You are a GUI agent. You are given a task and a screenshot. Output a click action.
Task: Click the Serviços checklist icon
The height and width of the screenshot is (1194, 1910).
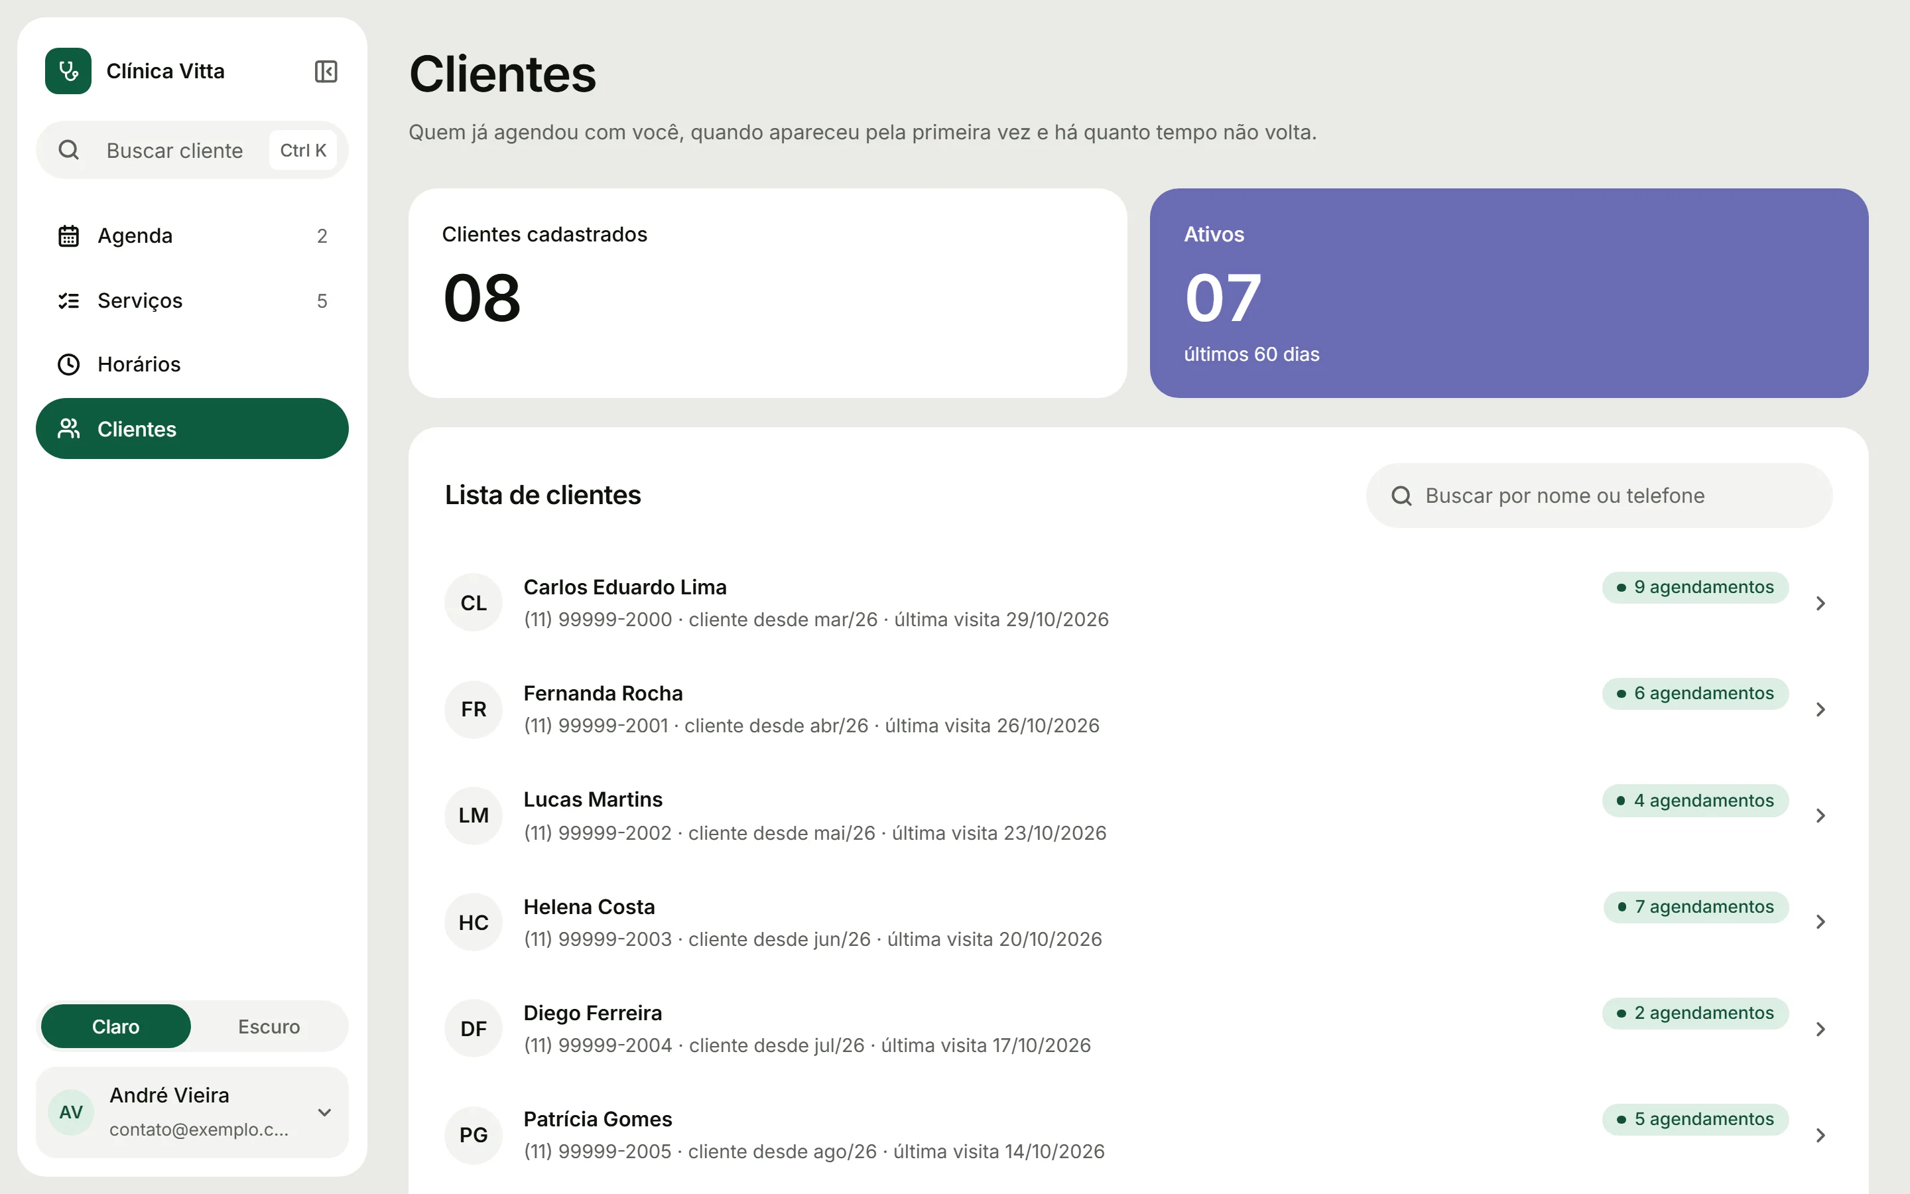[x=69, y=301]
